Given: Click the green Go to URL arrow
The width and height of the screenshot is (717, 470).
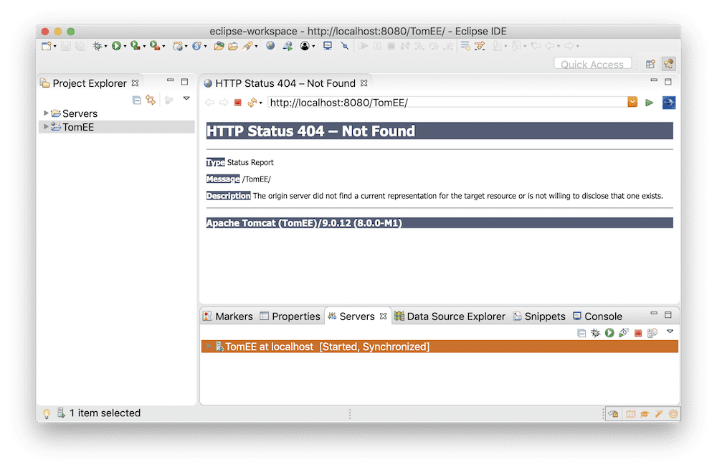Looking at the screenshot, I should (x=650, y=103).
